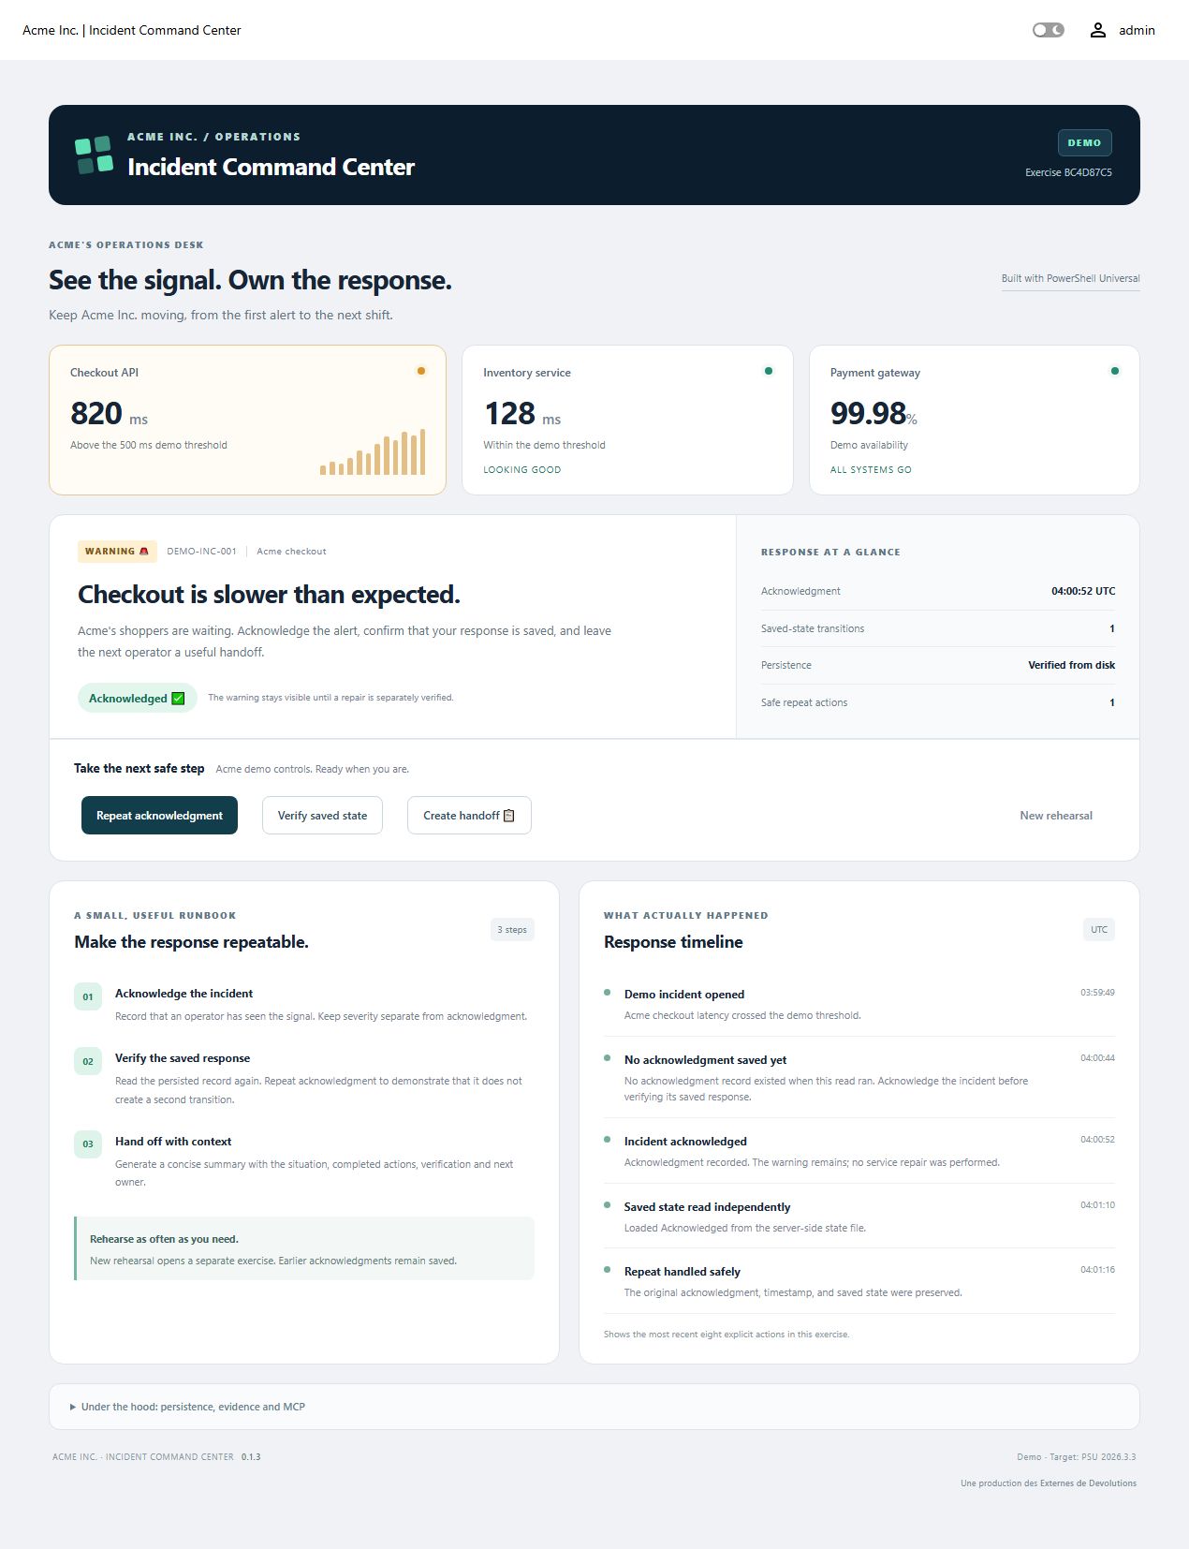Click the Checkout API latency bar chart
Screen dimensions: 1189x1549
373,451
